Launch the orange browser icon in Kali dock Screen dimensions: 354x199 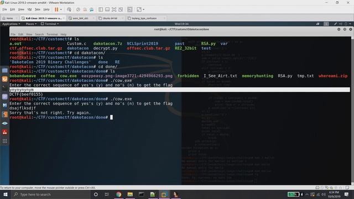click(5, 79)
